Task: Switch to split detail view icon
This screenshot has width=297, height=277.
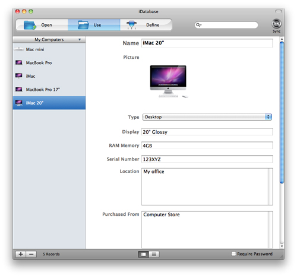Action: (x=143, y=254)
